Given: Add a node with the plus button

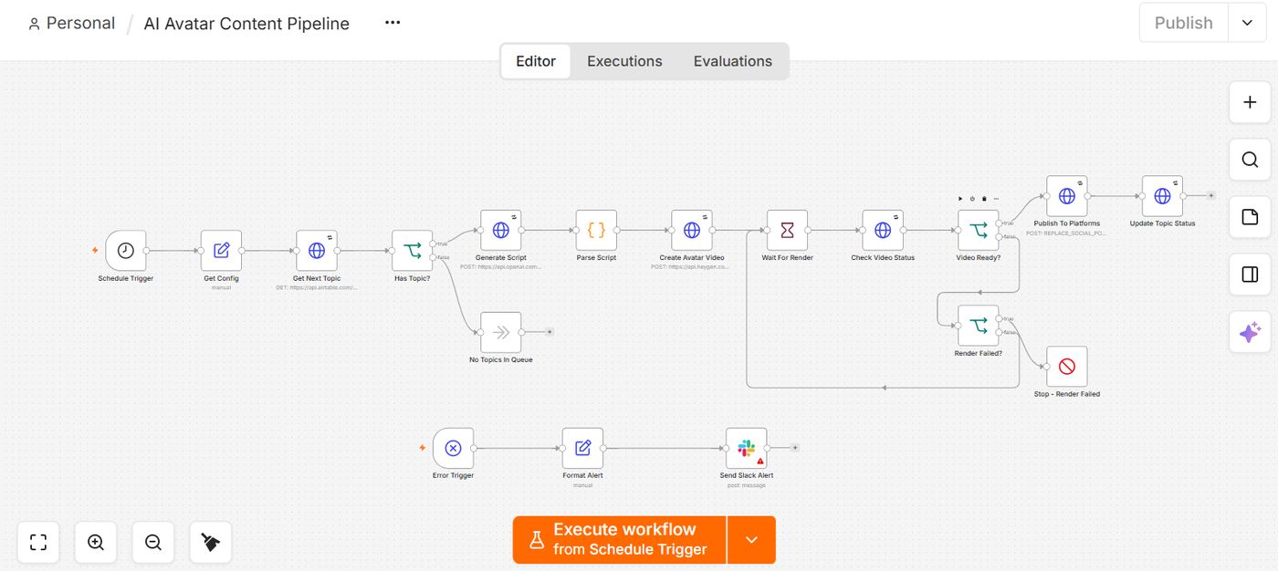Looking at the screenshot, I should point(1251,103).
